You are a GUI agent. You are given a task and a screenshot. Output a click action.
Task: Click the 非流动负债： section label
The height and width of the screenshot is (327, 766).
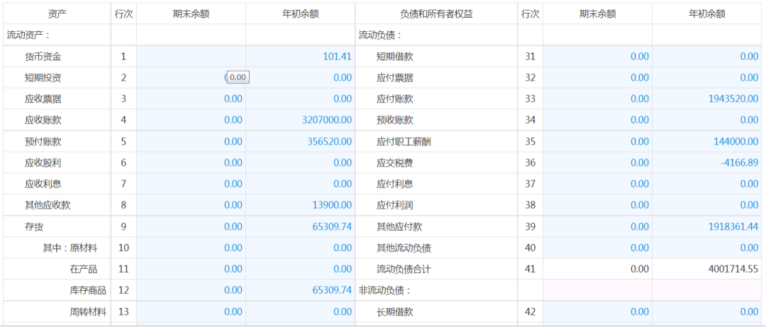[x=385, y=290]
